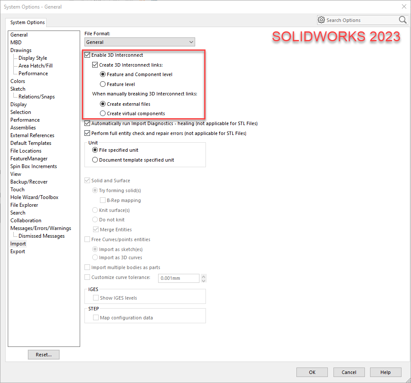Toggle Import multiple bodies as parts
The width and height of the screenshot is (411, 383).
tap(87, 267)
